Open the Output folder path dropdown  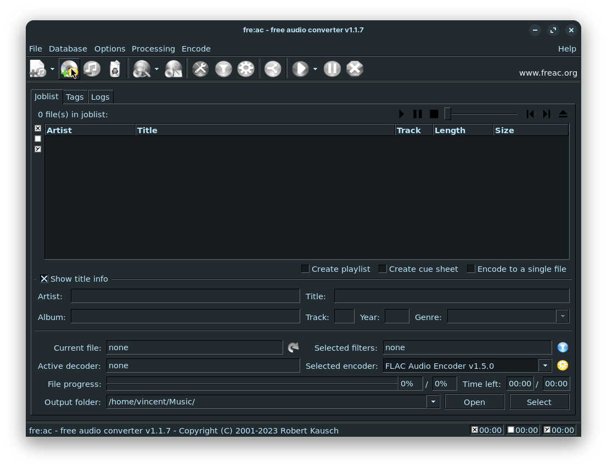pyautogui.click(x=433, y=402)
